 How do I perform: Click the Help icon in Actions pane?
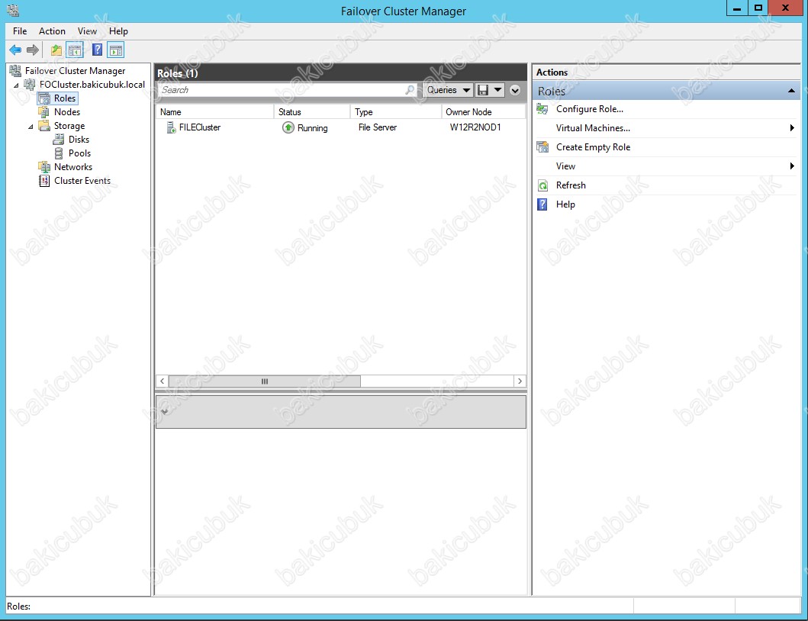tap(542, 204)
